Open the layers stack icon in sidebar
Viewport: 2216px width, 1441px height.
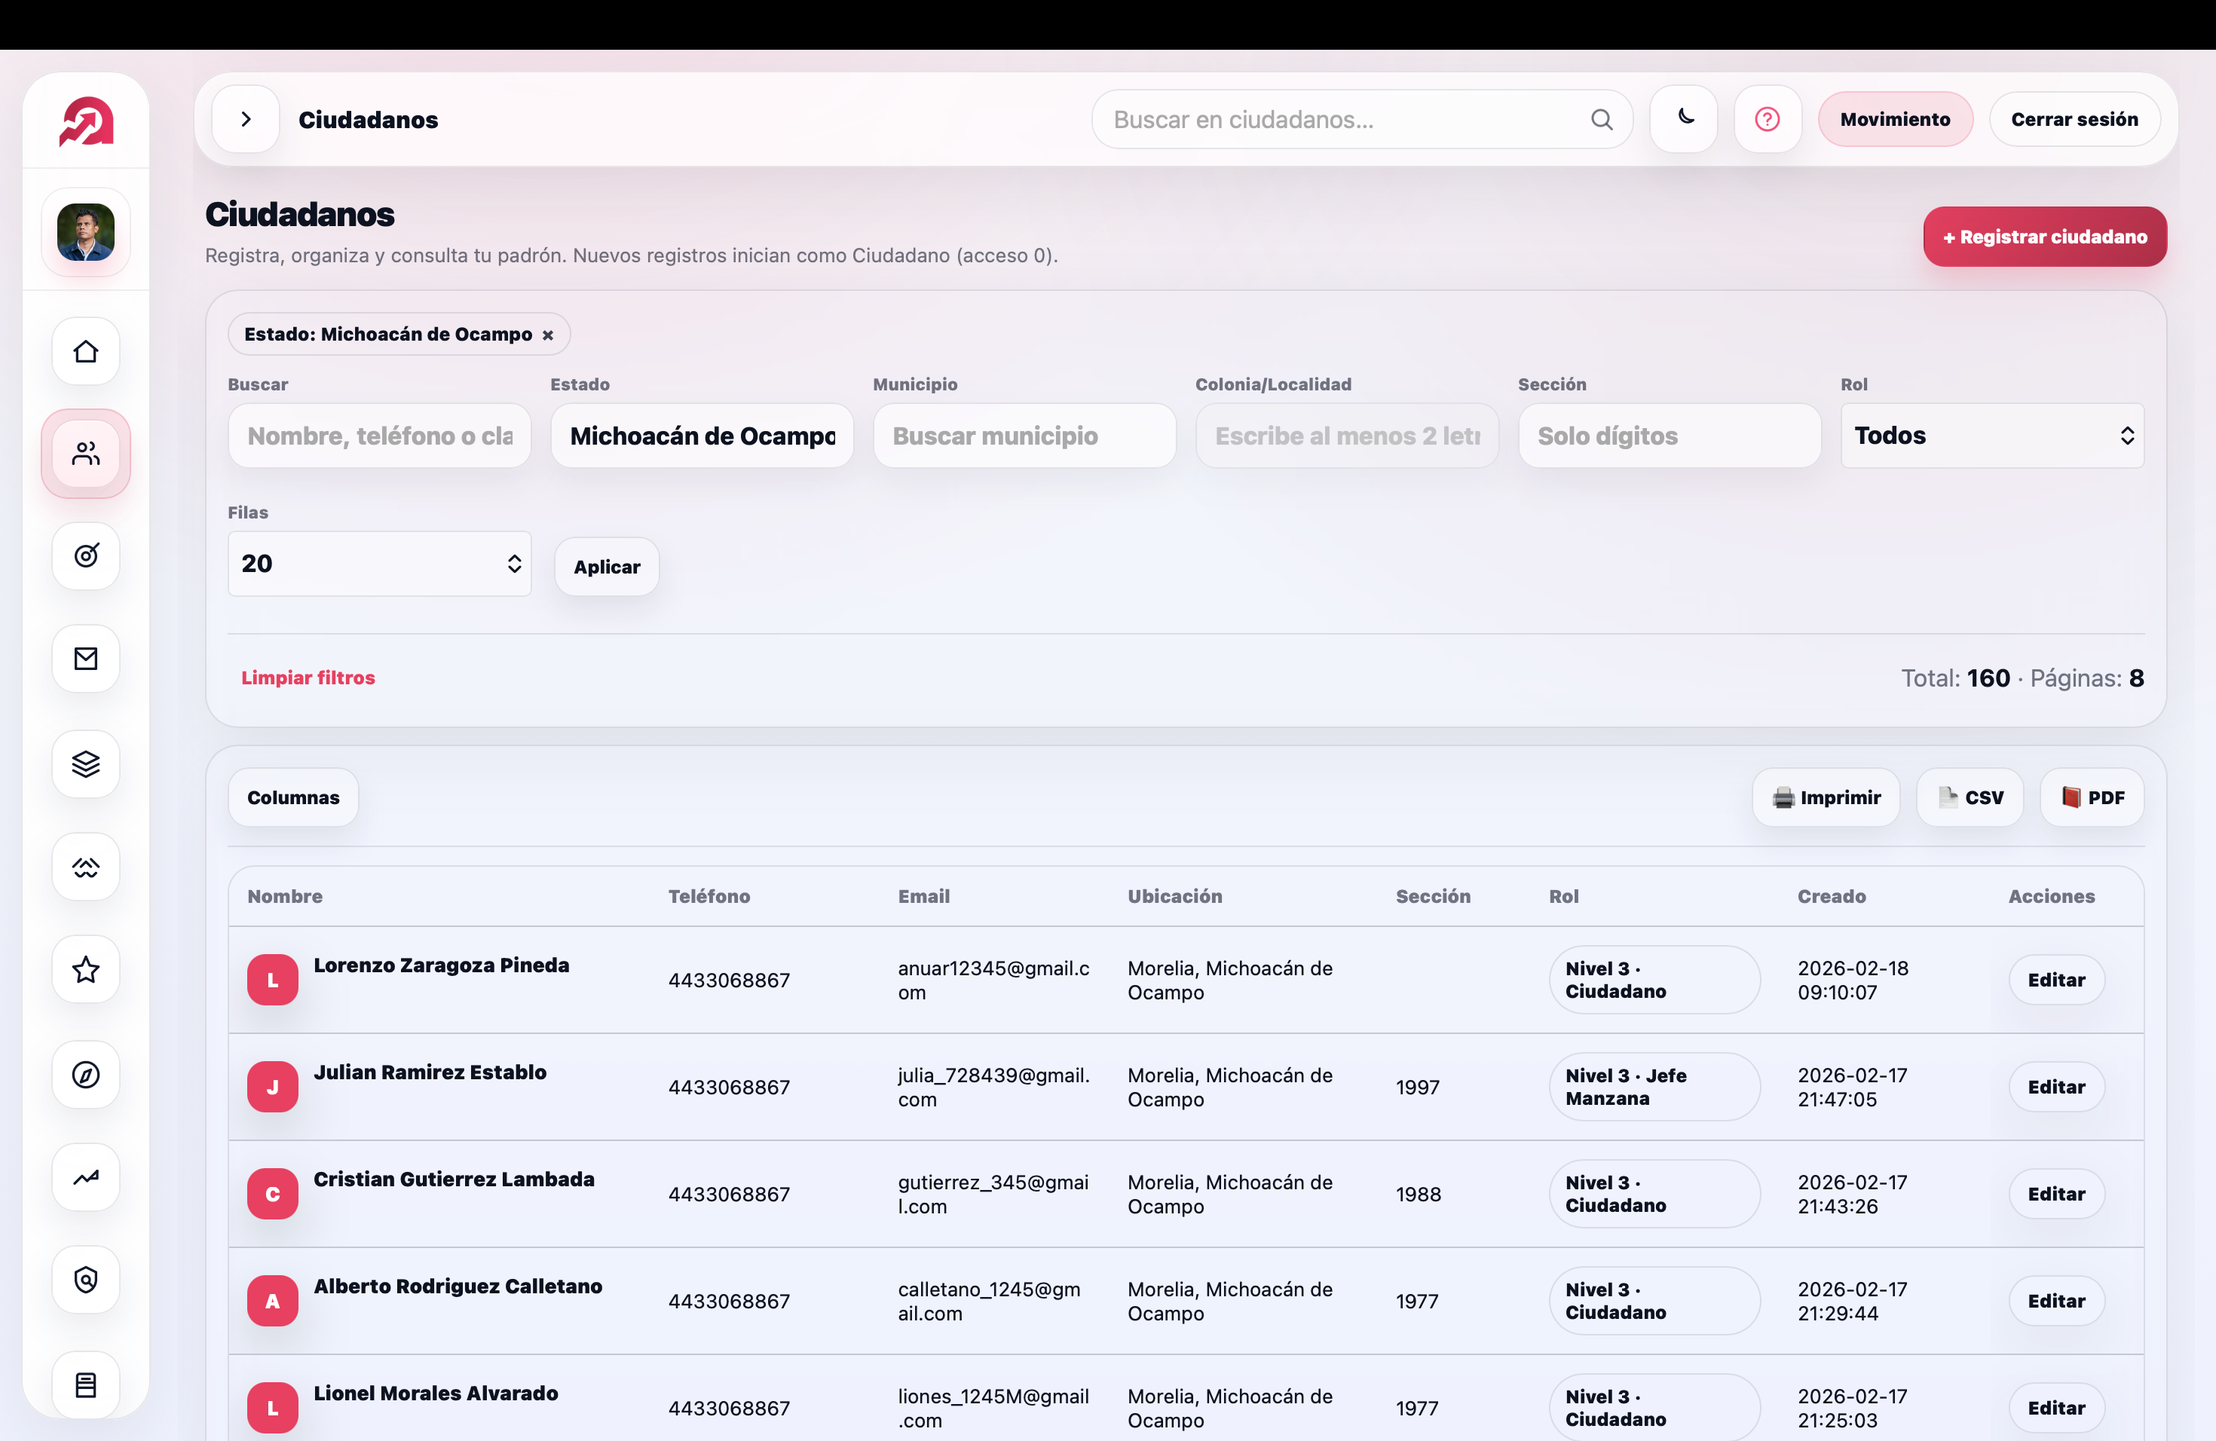pos(86,763)
